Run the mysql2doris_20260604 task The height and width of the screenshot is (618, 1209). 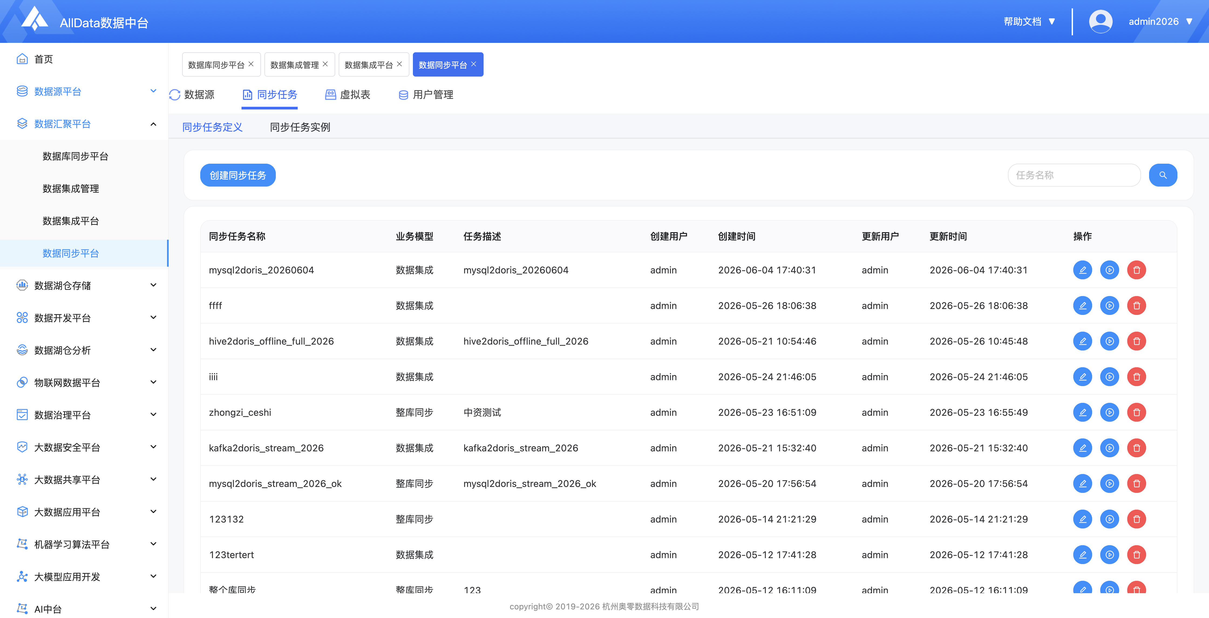(x=1109, y=270)
